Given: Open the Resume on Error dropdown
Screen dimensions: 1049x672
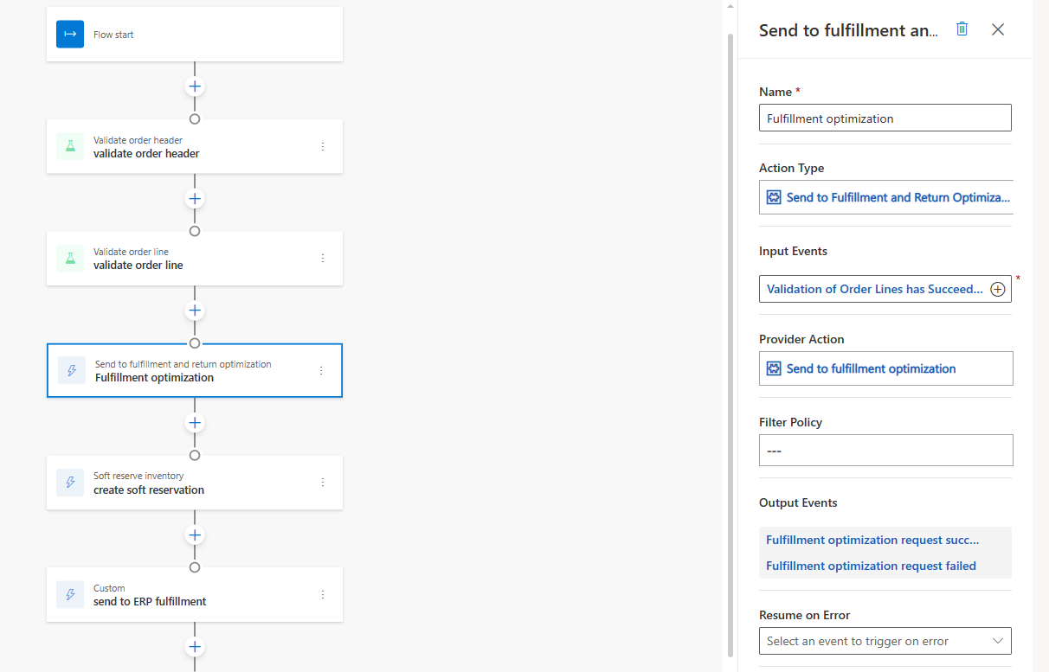Looking at the screenshot, I should [885, 641].
